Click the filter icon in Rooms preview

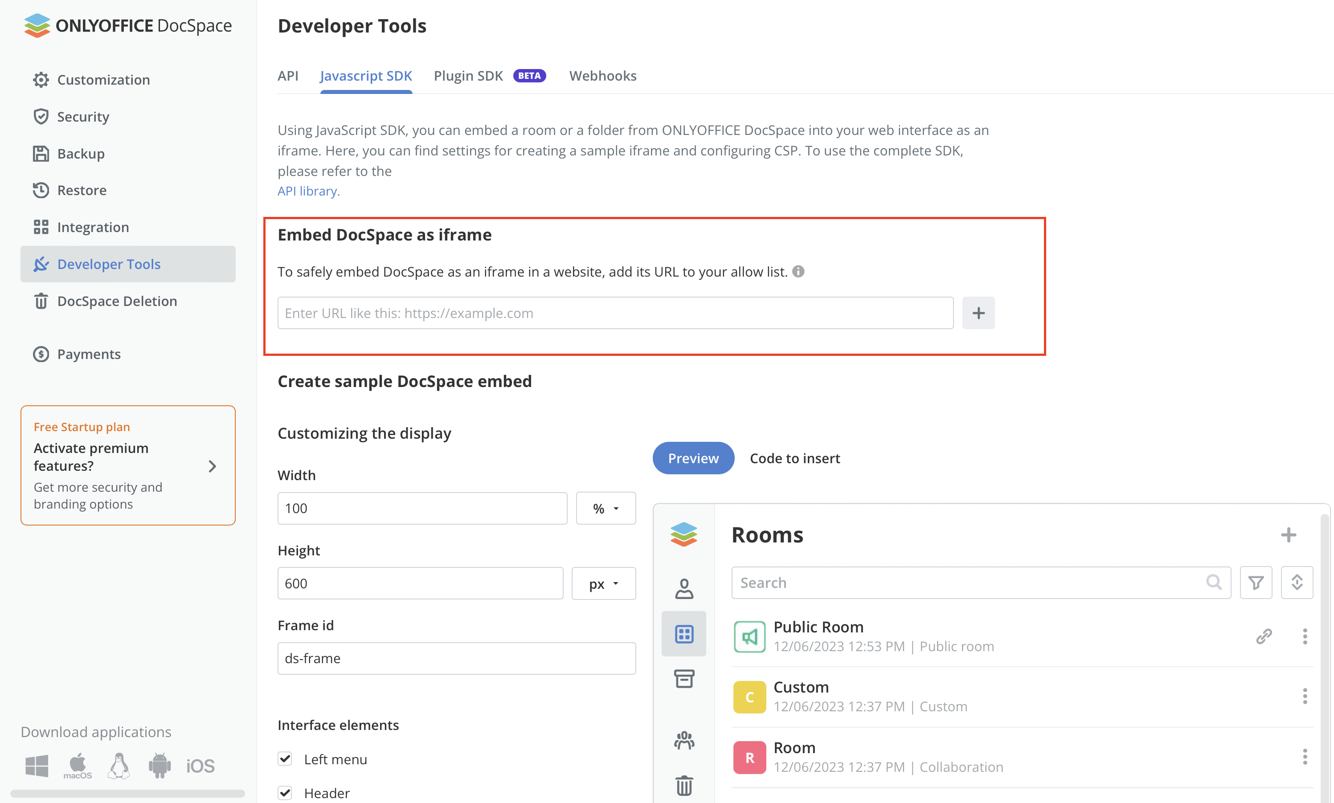[x=1256, y=583]
